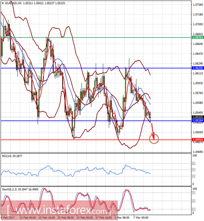Select the green 1.06761 price label

pyautogui.click(x=198, y=37)
